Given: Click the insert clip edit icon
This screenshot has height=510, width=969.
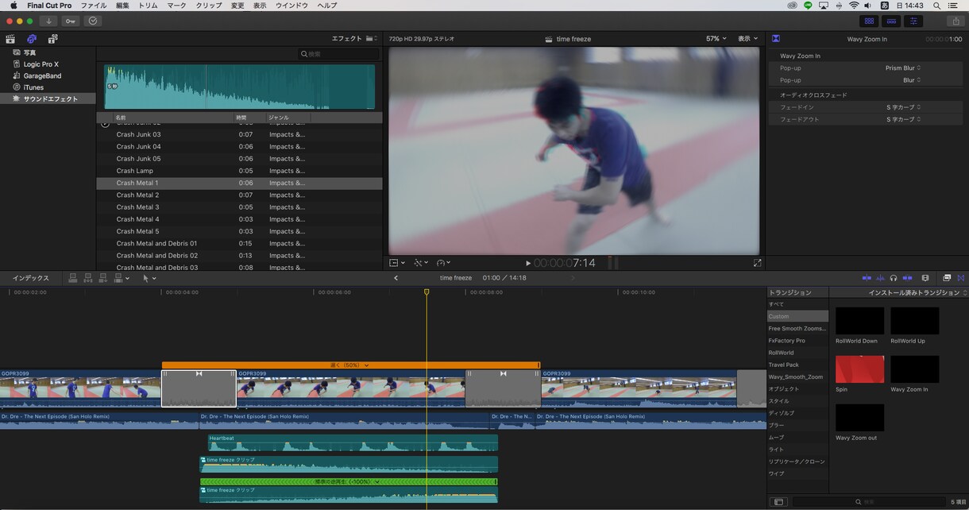Looking at the screenshot, I should (88, 278).
